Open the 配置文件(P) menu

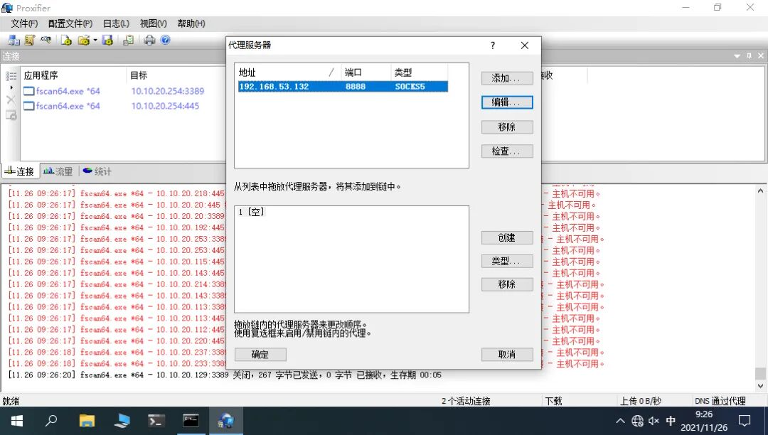tap(70, 23)
